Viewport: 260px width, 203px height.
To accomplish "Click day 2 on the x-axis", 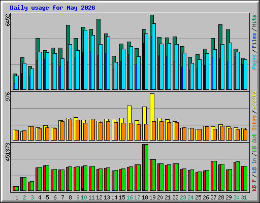I will pos(24,197).
